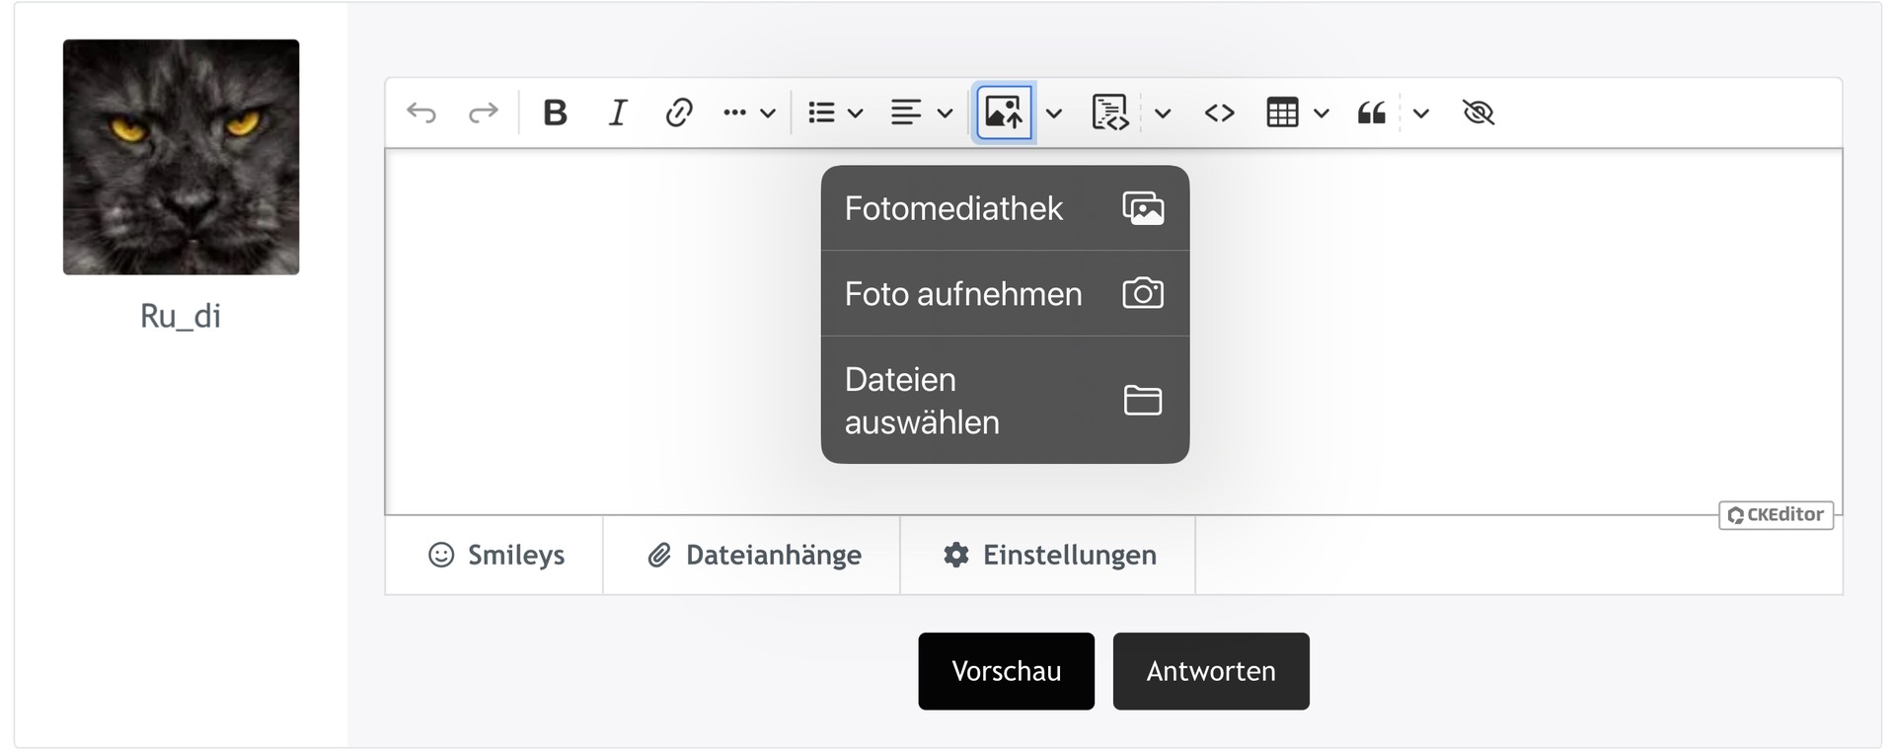Click the image upload toolbar icon

point(1004,113)
